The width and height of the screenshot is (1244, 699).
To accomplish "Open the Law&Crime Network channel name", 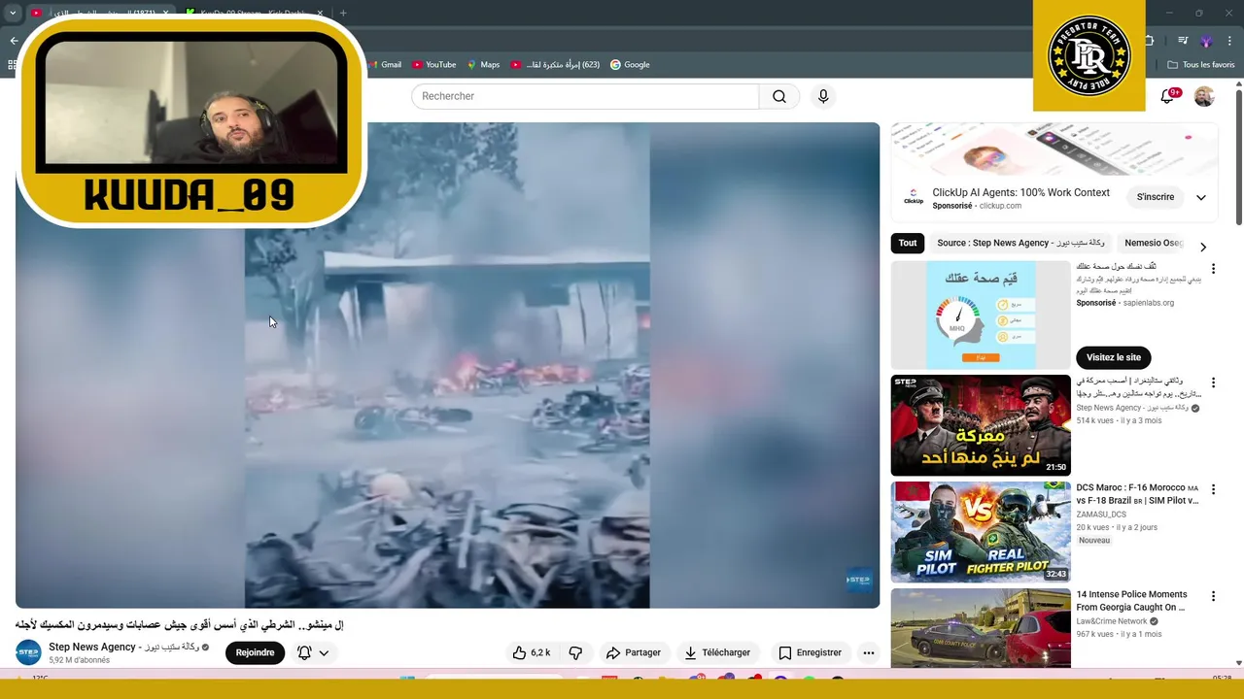I will pos(1112,621).
